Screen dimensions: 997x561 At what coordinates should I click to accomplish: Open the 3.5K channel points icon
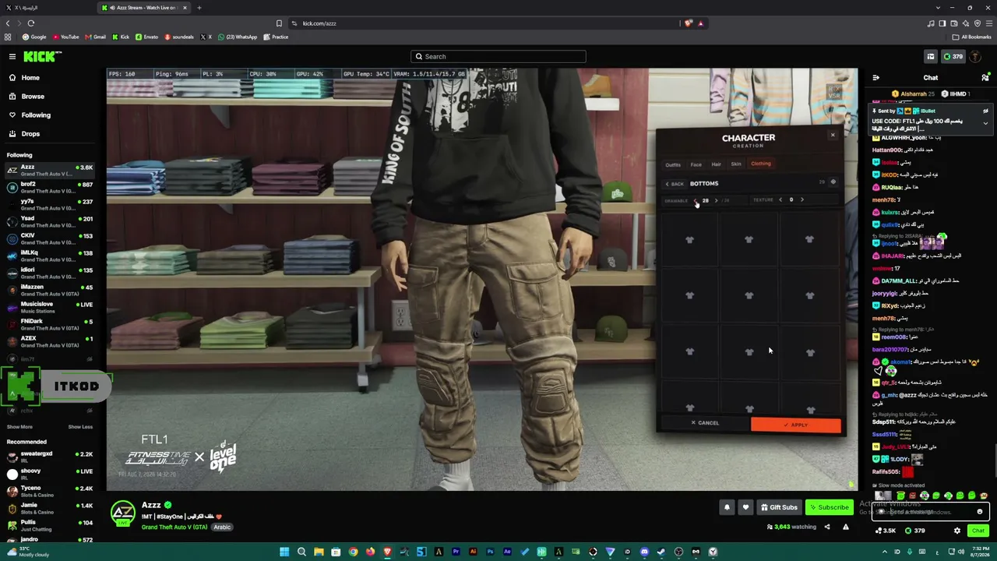(x=884, y=531)
